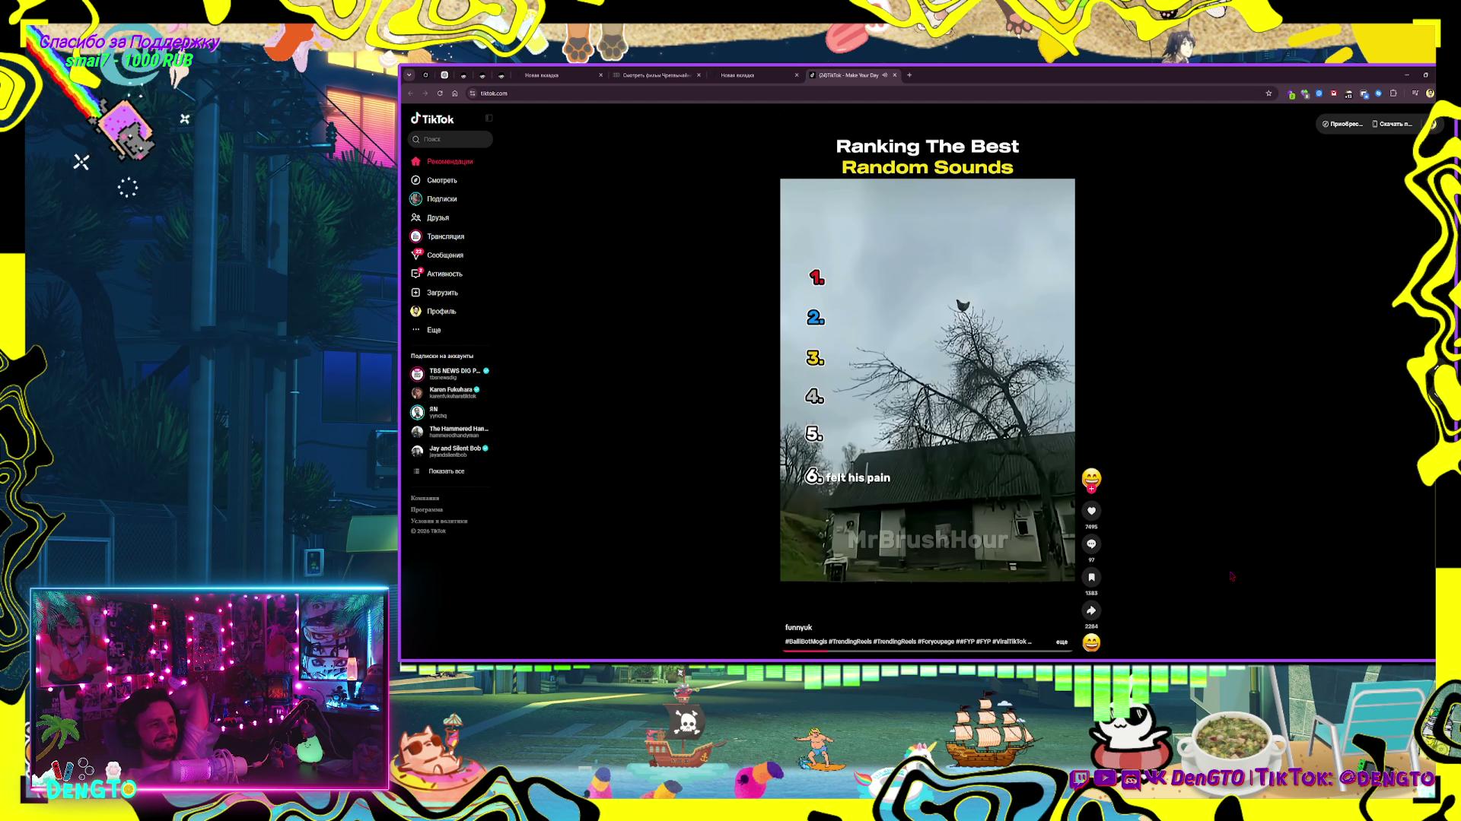Open Сообщения with 22 unread badge
This screenshot has height=821, width=1461.
438,255
